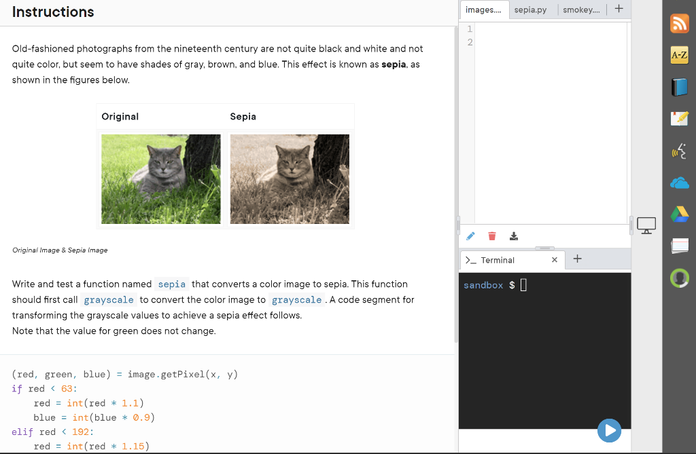Click the profile avatar icon
The height and width of the screenshot is (454, 696).
679,278
